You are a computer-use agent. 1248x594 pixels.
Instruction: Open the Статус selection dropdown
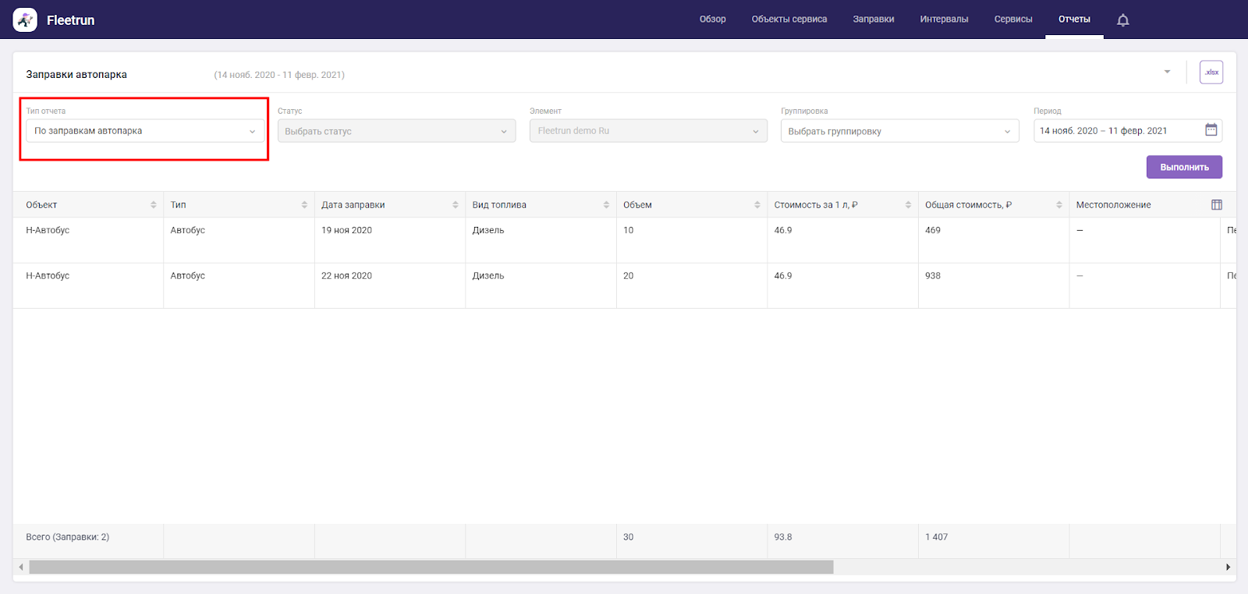pos(396,131)
